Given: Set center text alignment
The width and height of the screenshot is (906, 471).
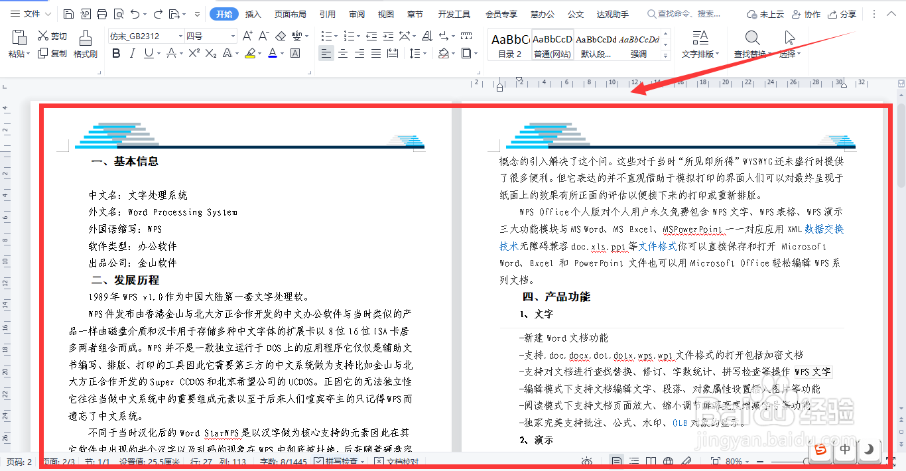Looking at the screenshot, I should click(x=343, y=53).
